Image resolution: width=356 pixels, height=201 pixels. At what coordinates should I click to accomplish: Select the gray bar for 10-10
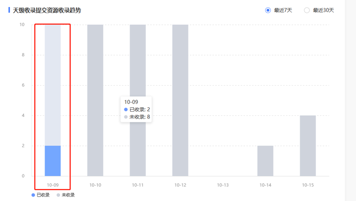[95, 100]
